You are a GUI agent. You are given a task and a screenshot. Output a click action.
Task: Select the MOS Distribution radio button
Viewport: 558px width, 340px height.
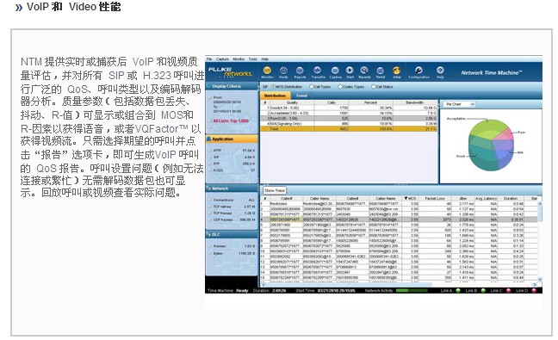coord(273,87)
